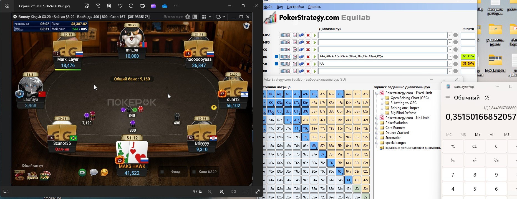
Task: Fit the photo to window
Action: tap(233, 192)
